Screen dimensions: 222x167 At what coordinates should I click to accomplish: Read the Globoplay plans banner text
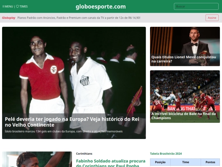coord(79,18)
